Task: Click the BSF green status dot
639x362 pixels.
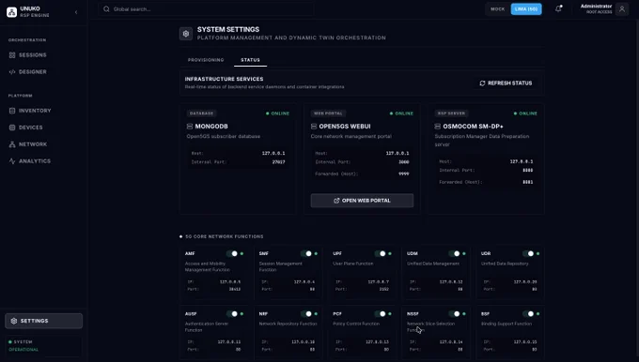Action: [538, 313]
